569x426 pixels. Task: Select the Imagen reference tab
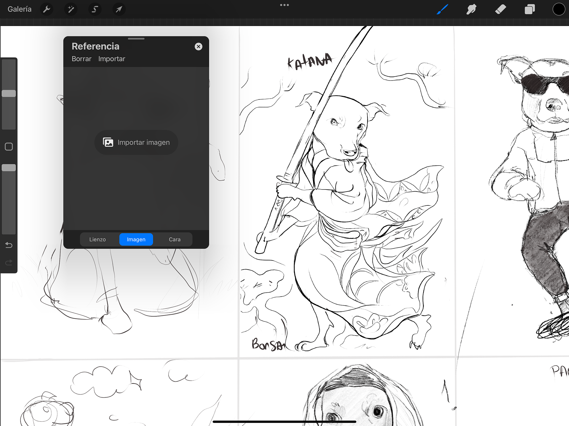[136, 239]
